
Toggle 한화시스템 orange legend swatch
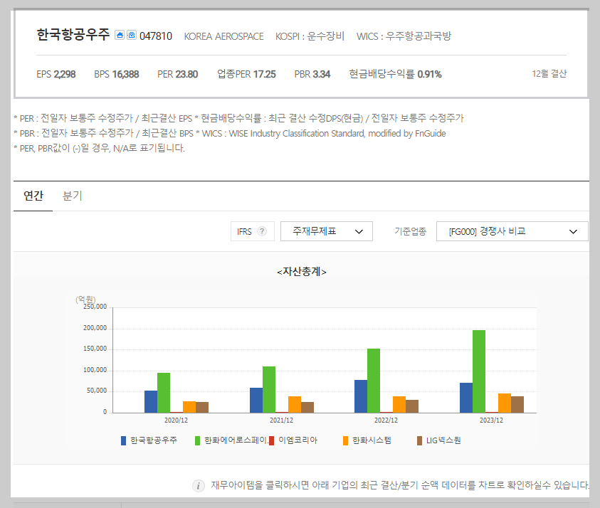345,440
